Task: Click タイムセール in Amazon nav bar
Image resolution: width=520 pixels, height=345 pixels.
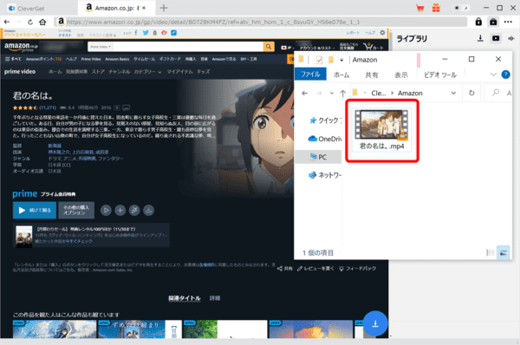Action: (144, 59)
